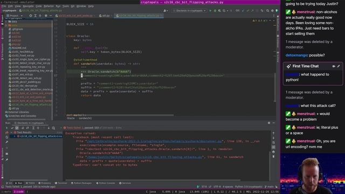This screenshot has height=194, width=345.
Task: Open the Help menu
Action: pyautogui.click(x=91, y=6)
